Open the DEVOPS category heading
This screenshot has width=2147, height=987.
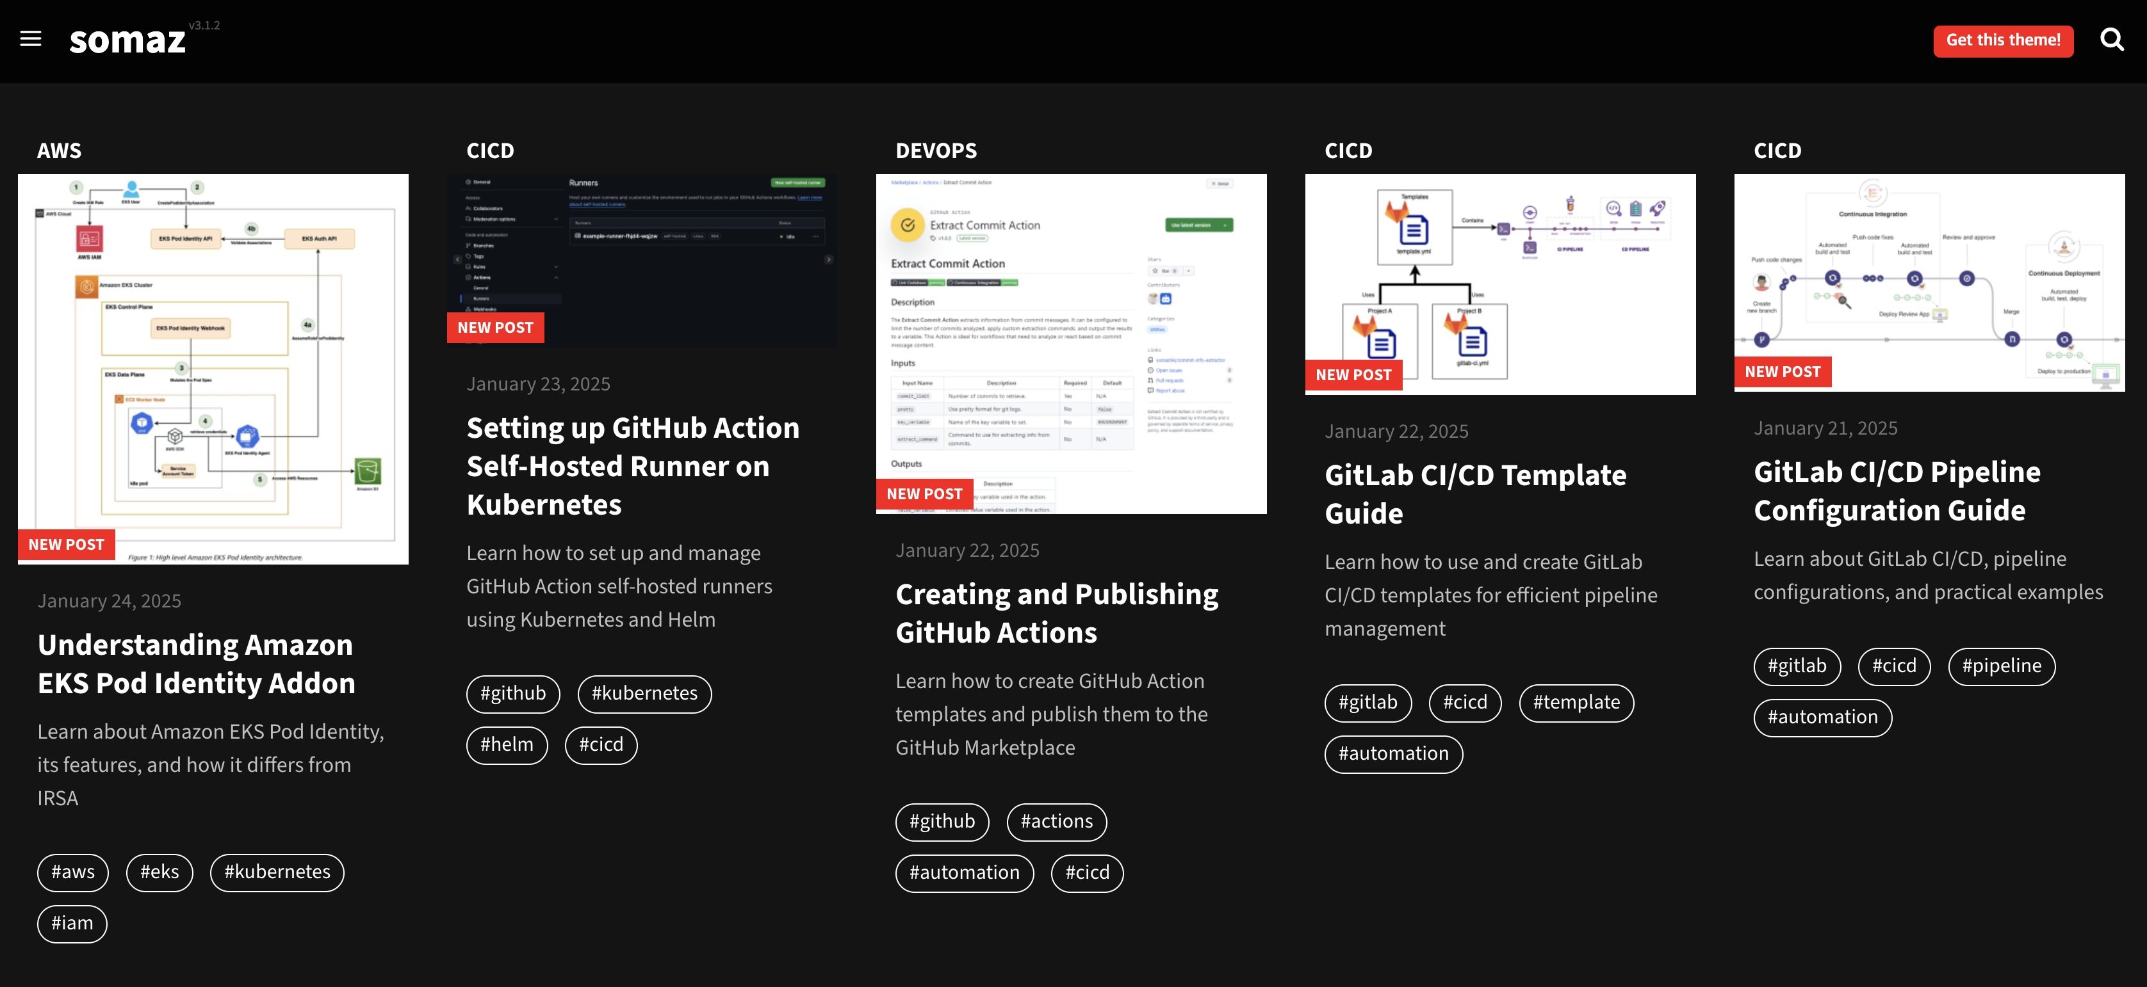coord(936,151)
